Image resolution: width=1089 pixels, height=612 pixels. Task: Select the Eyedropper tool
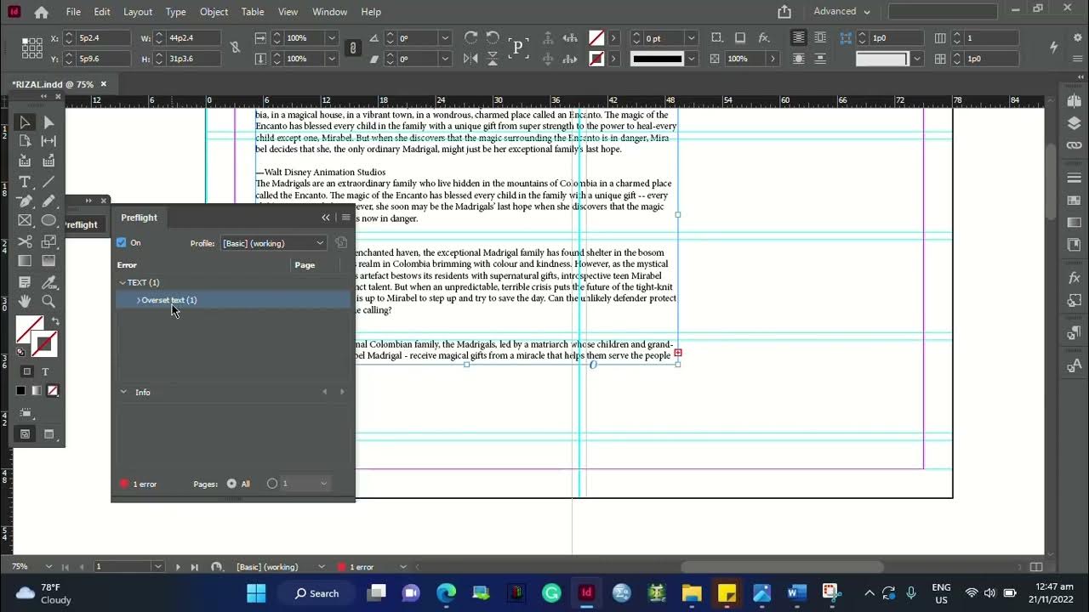(48, 282)
